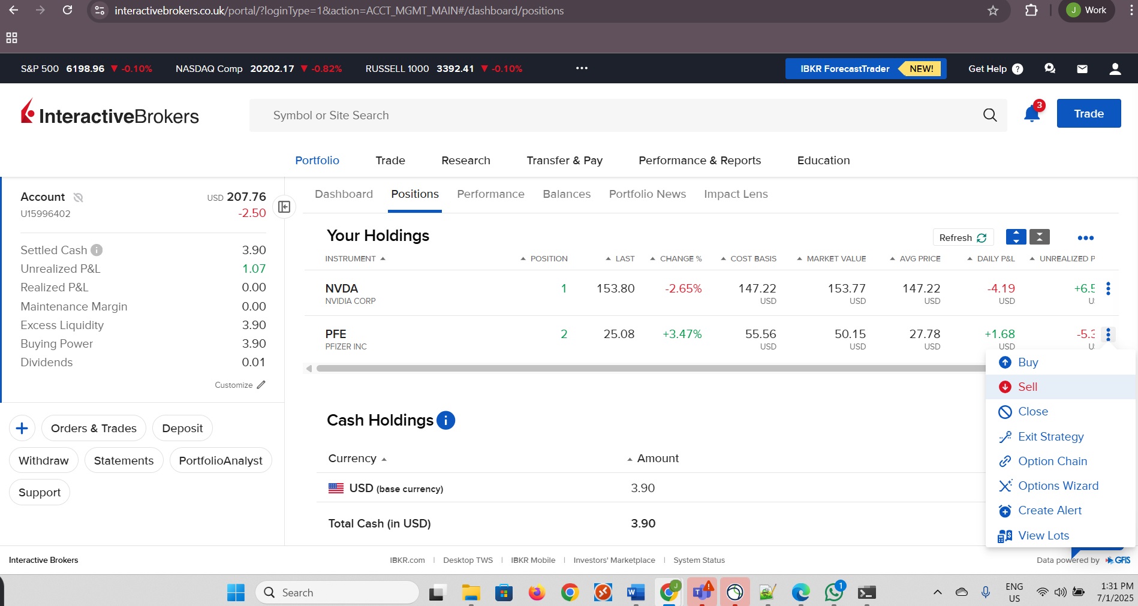Image resolution: width=1138 pixels, height=606 pixels.
Task: Sort by DAILY P&L column
Action: 991,258
